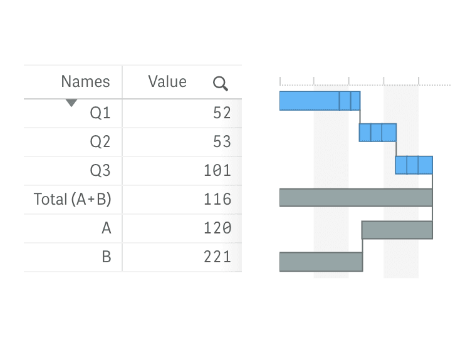Click the sort arrow under Names
Screen dimensions: 475x353
[71, 103]
